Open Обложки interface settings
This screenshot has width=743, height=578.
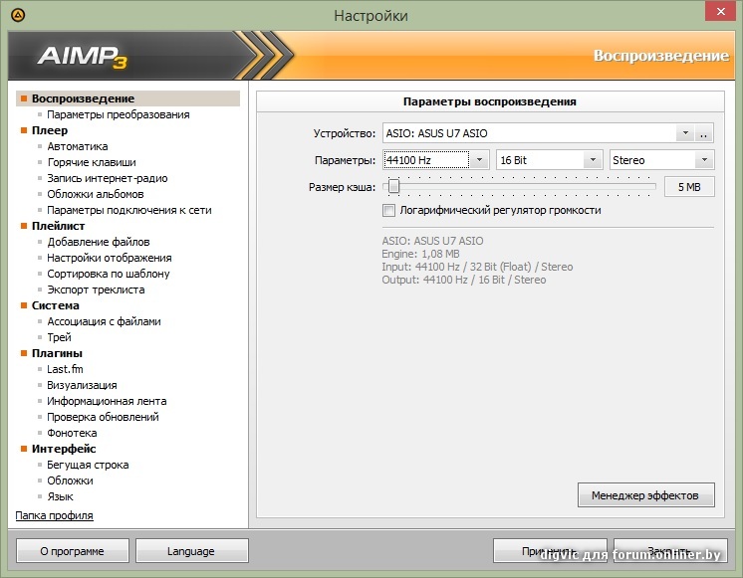[x=70, y=481]
